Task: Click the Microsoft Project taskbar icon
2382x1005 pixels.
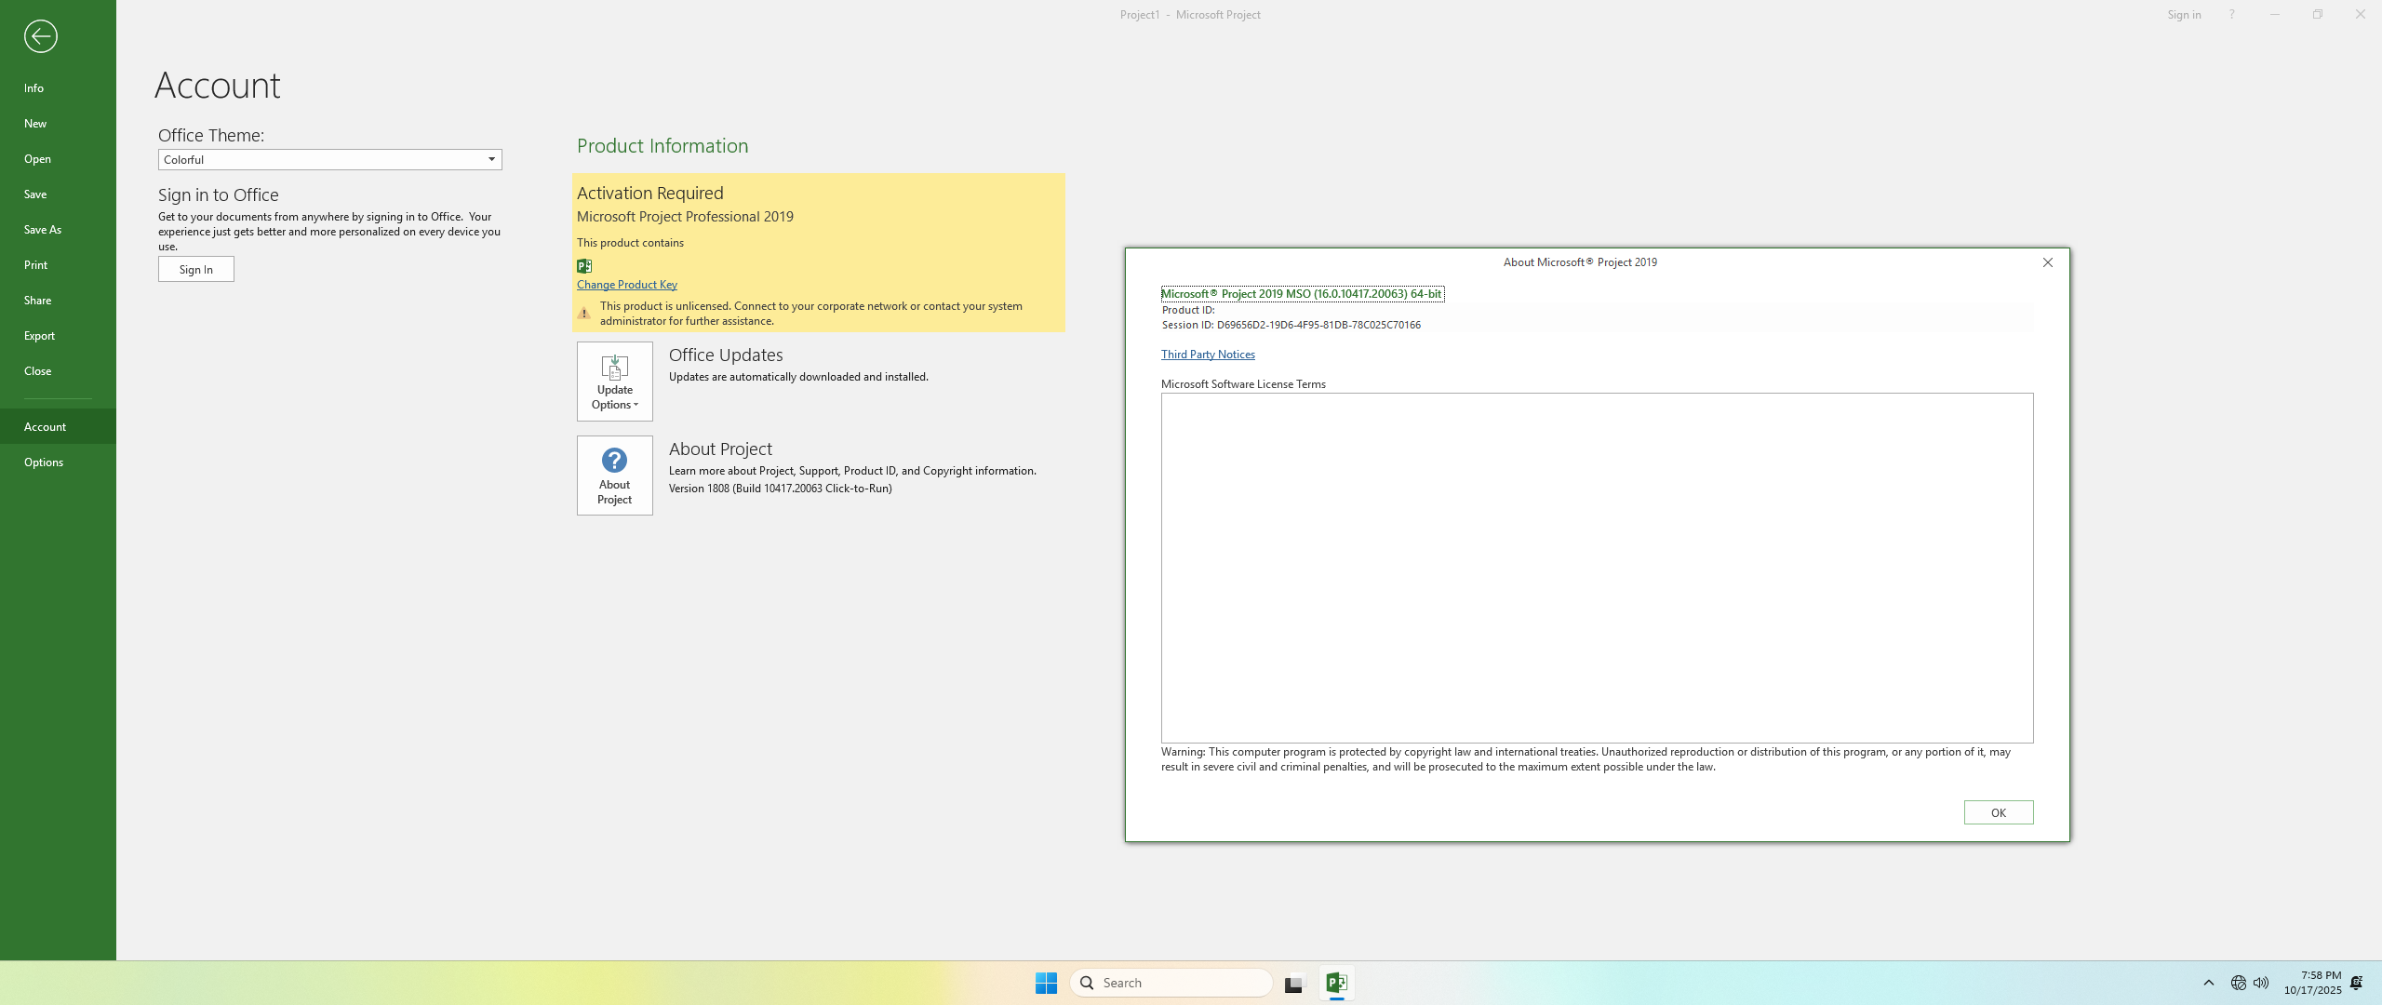Action: (x=1336, y=983)
